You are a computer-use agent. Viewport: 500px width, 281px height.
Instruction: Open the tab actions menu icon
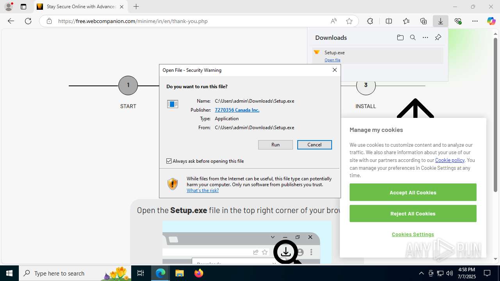[23, 7]
